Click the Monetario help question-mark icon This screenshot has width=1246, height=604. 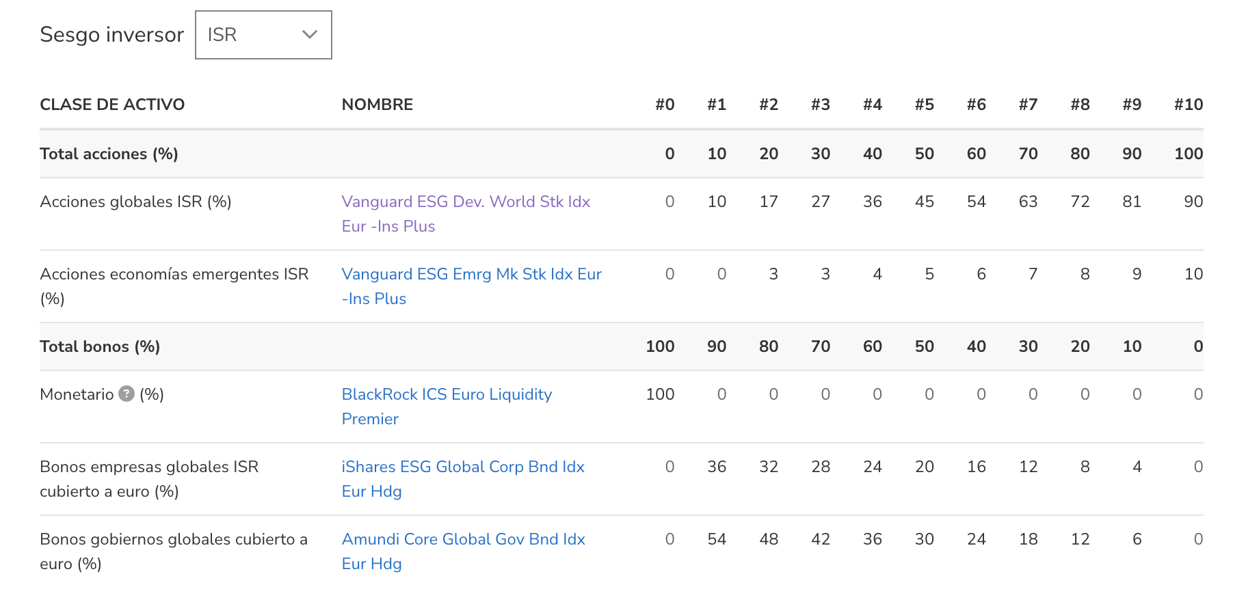pyautogui.click(x=127, y=394)
